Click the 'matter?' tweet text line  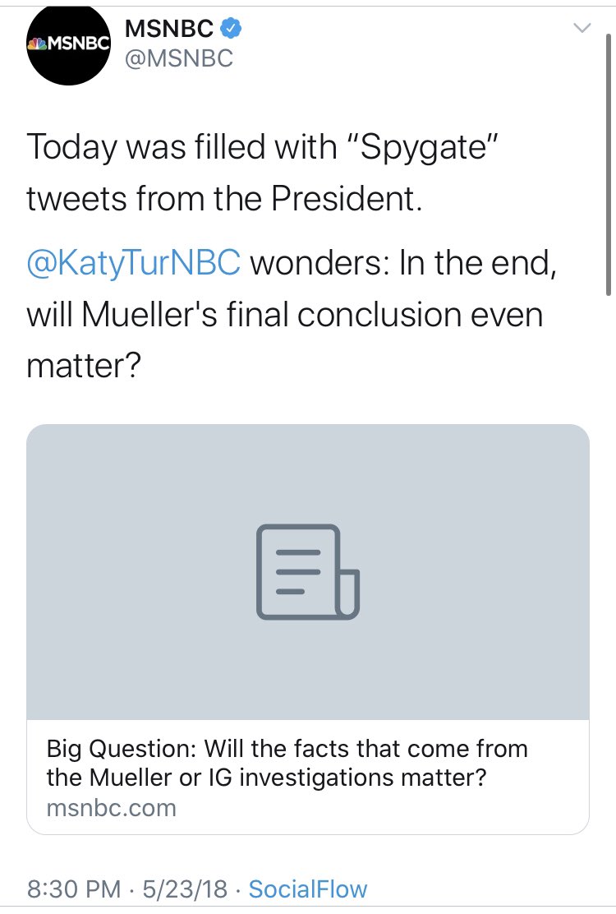pyautogui.click(x=84, y=366)
